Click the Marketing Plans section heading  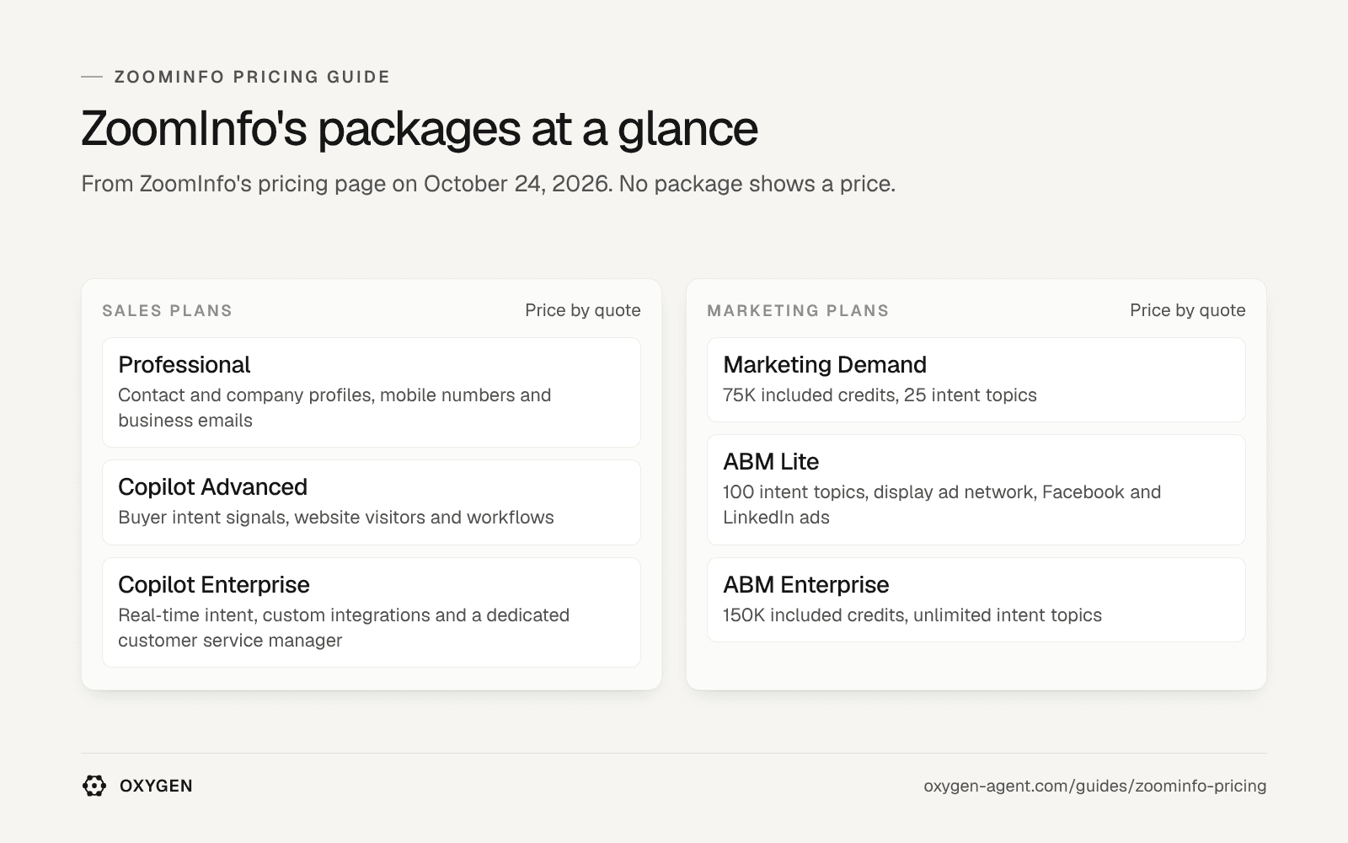798,311
